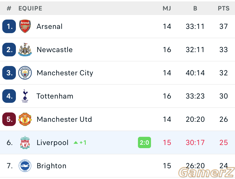The height and width of the screenshot is (179, 235).
Task: Click the EQUIPE column header
Action: (x=30, y=8)
